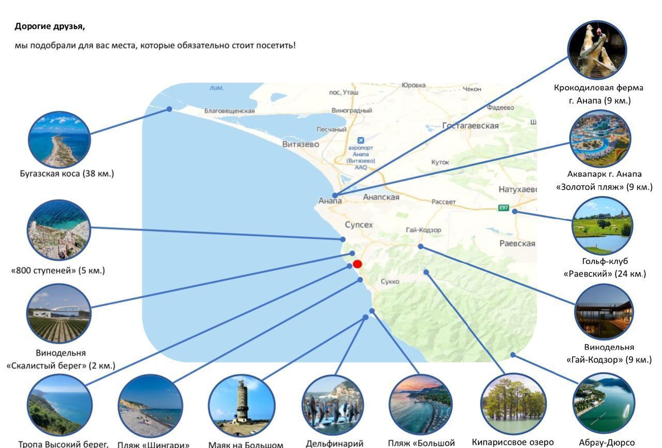This screenshot has width=662, height=448.
Task: Click the 'Гостагаевская' label on map
Action: coord(470,126)
